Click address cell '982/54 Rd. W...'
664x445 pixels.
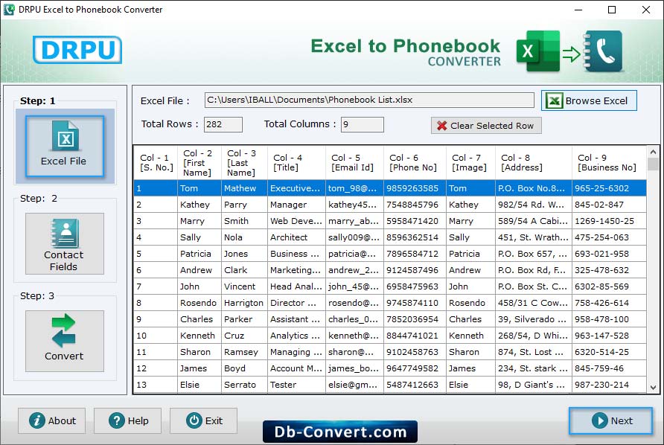tap(534, 205)
